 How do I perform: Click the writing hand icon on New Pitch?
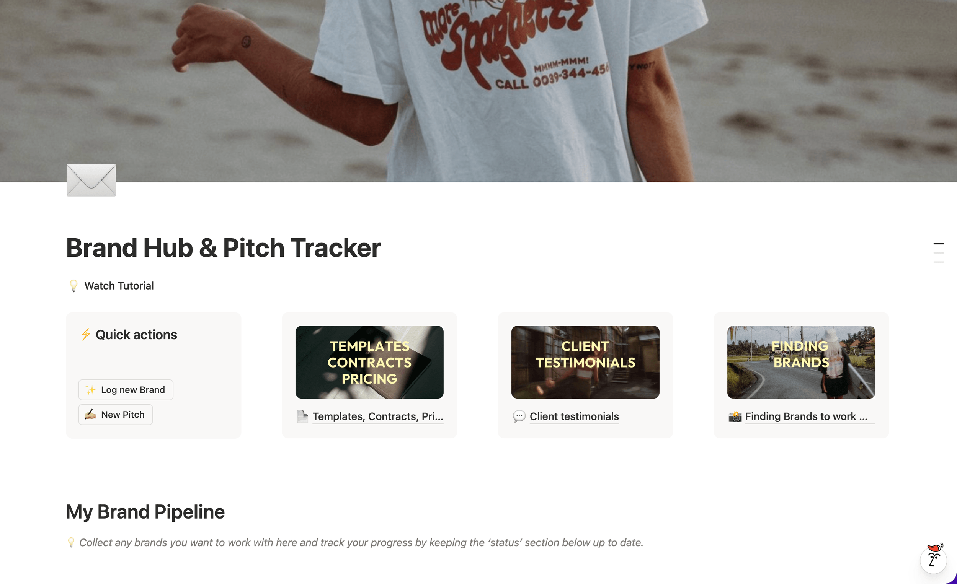tap(90, 415)
